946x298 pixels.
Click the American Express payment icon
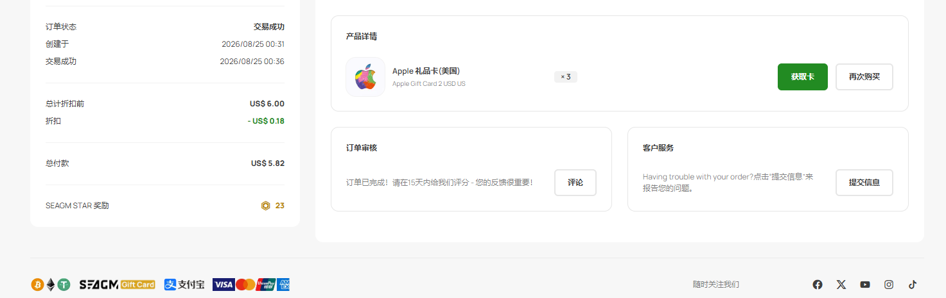[283, 285]
